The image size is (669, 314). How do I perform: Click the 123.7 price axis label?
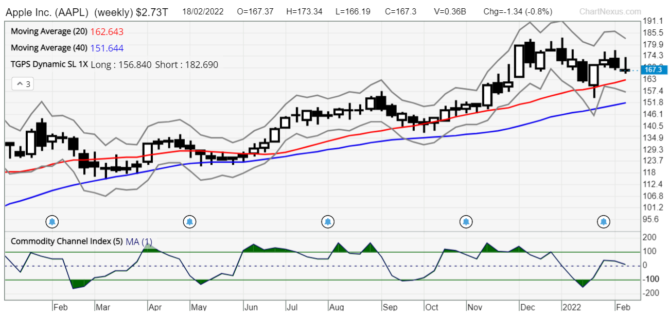(x=653, y=161)
